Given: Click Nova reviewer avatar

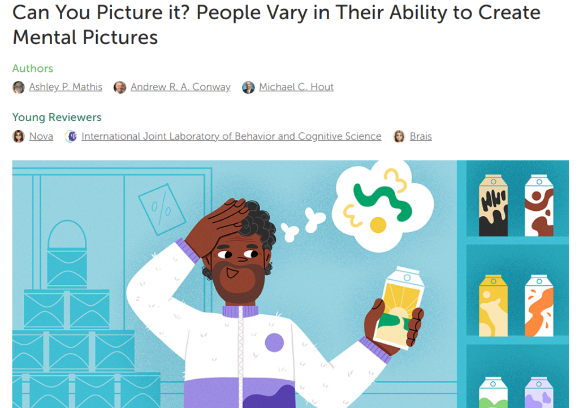Looking at the screenshot, I should 19,137.
